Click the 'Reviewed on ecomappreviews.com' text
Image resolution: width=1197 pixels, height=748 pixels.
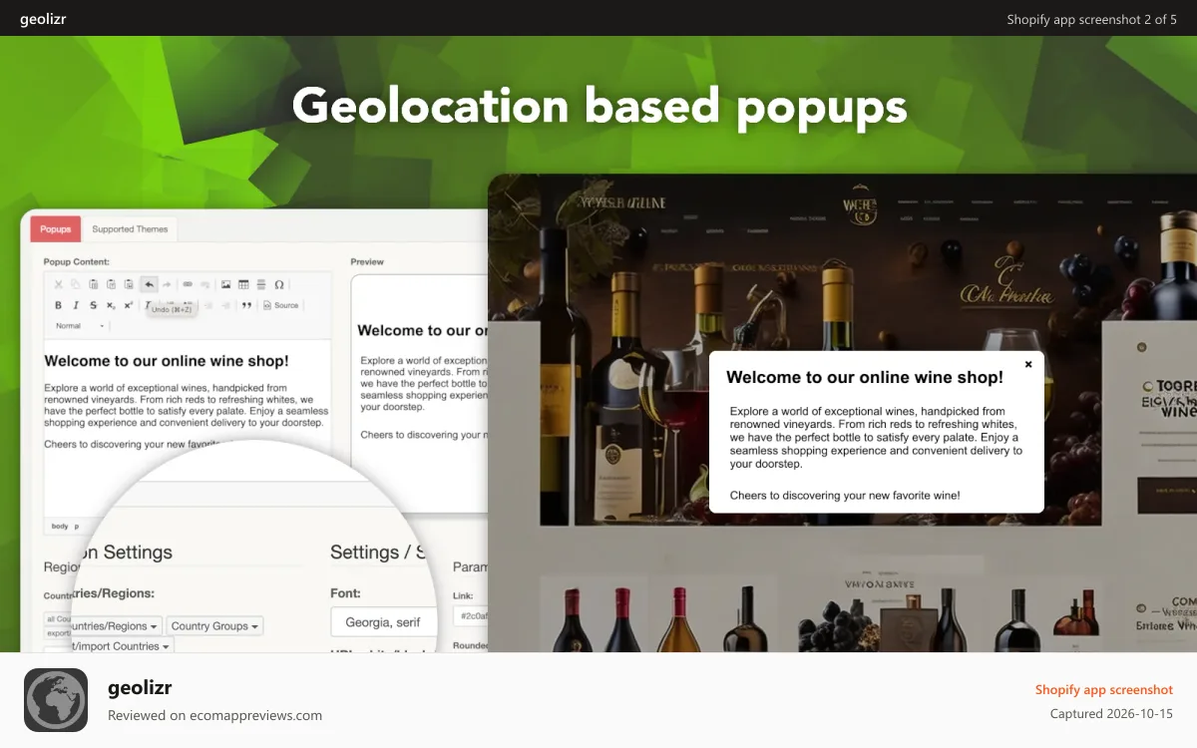pyautogui.click(x=214, y=715)
